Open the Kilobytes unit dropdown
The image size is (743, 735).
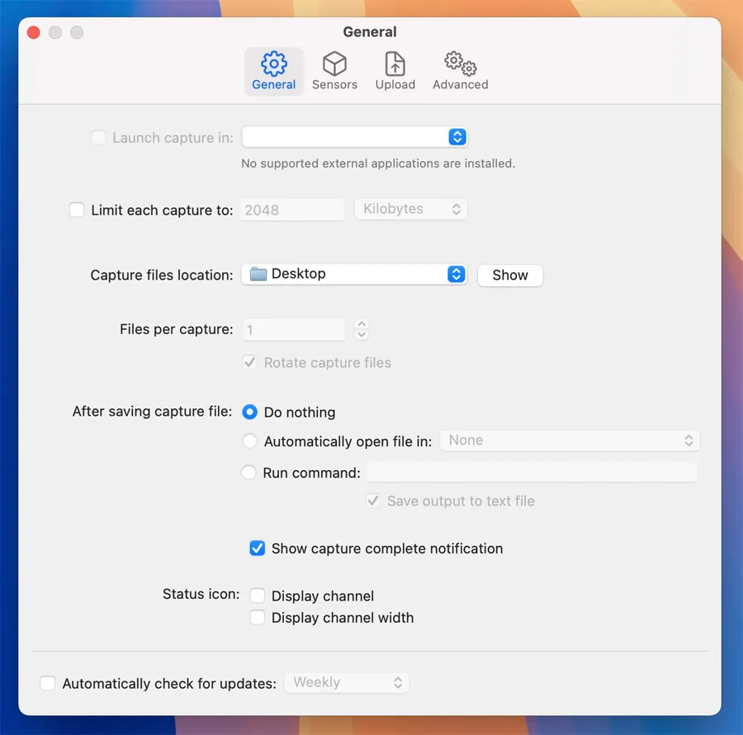tap(410, 210)
